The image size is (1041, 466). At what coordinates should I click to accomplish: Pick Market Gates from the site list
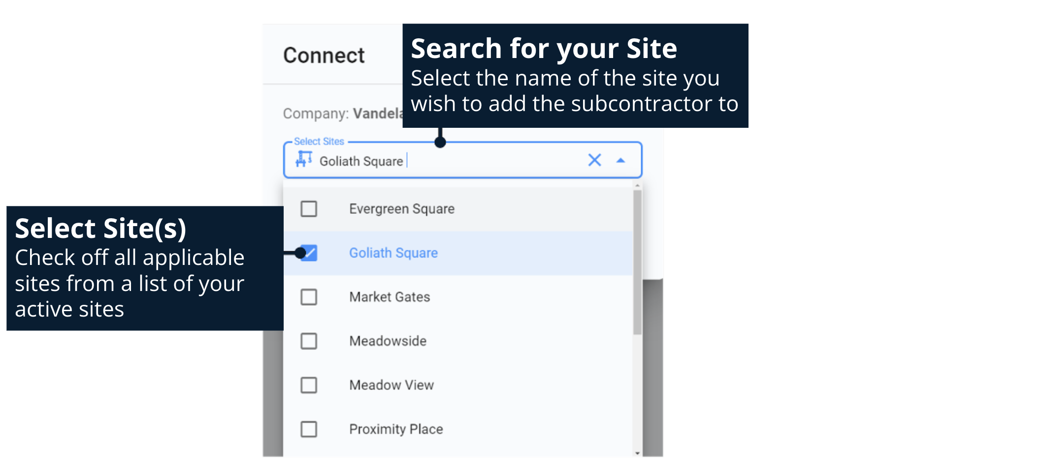click(389, 297)
